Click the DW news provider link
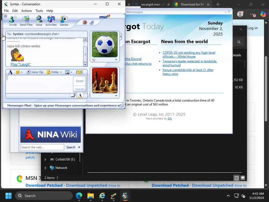 coord(170,119)
